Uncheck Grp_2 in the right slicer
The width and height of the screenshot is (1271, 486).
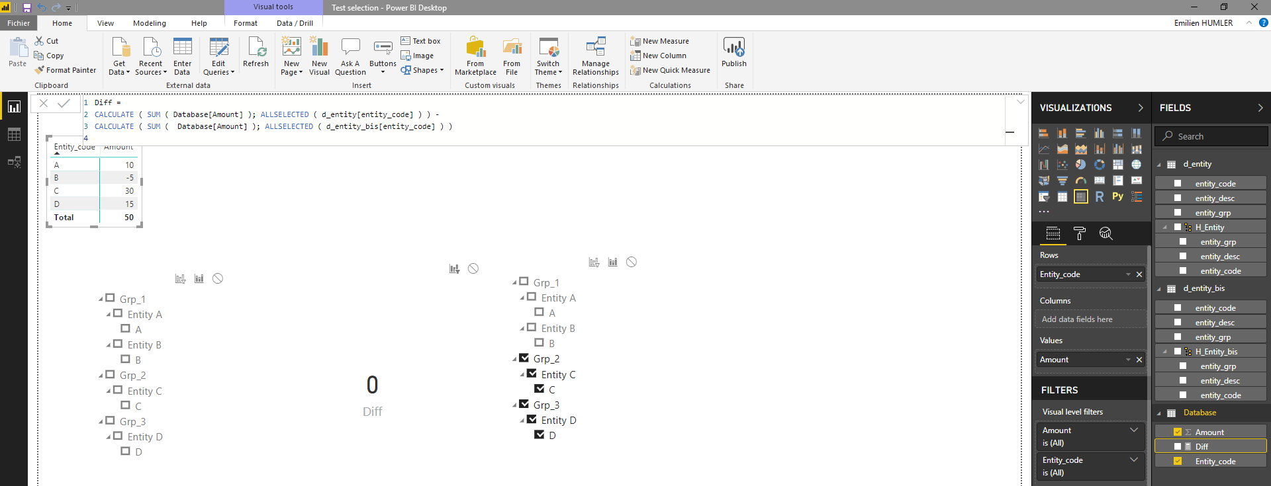[x=524, y=358]
